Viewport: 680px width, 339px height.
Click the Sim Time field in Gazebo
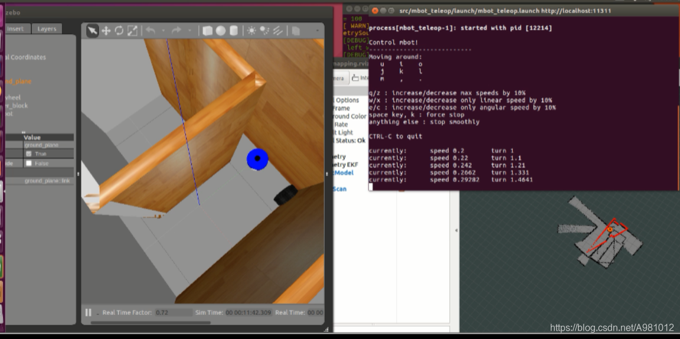pos(248,312)
